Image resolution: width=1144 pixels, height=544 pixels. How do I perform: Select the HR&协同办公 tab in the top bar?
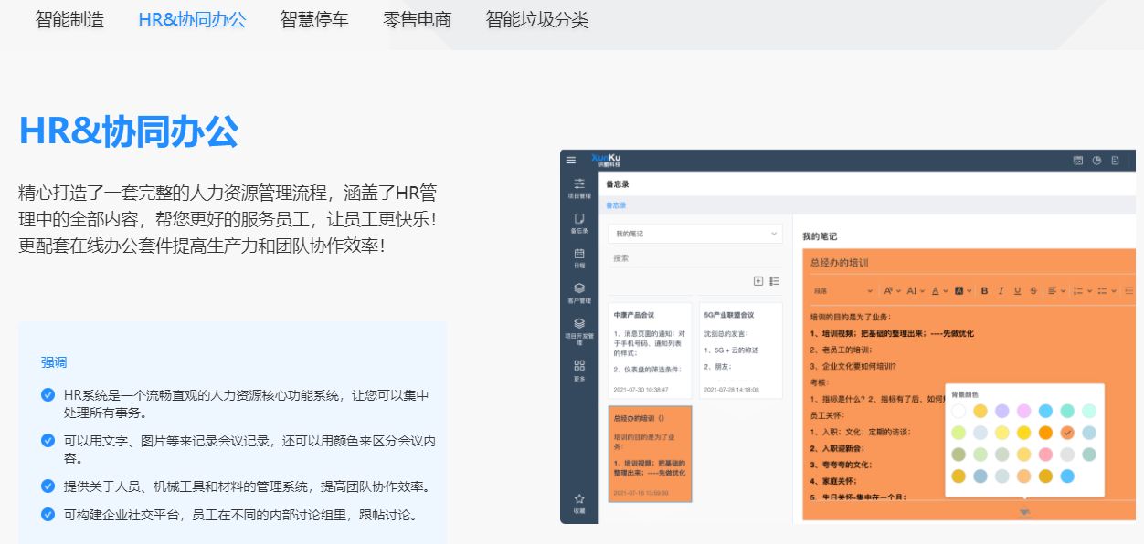pyautogui.click(x=192, y=19)
